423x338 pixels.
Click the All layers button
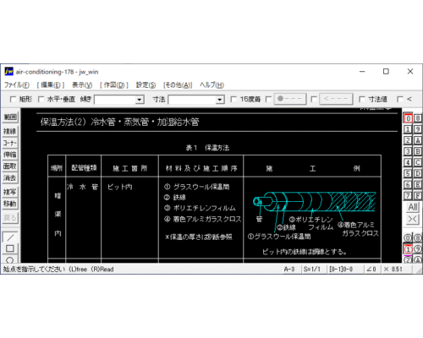coord(413,207)
